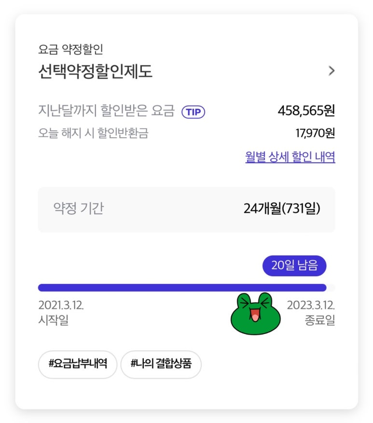Tap the 선택약정할인제도 title
This screenshot has height=423, width=373.
pyautogui.click(x=96, y=71)
